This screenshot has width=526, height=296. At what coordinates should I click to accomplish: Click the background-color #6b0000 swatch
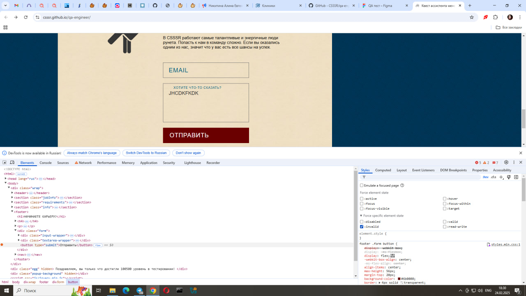click(x=399, y=279)
